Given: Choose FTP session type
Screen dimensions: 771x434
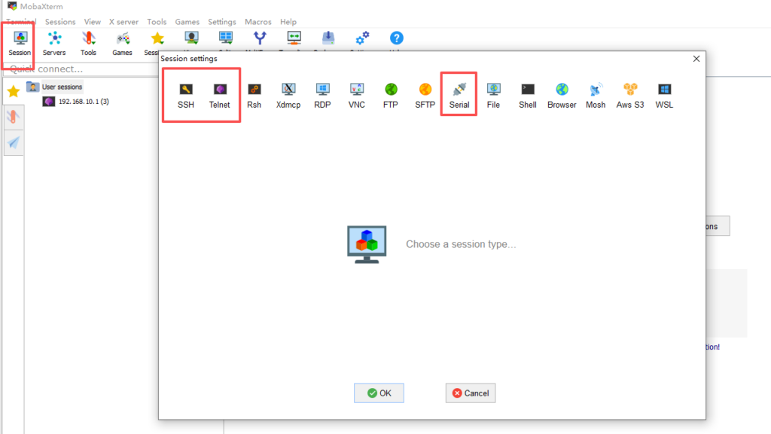Looking at the screenshot, I should (x=391, y=96).
